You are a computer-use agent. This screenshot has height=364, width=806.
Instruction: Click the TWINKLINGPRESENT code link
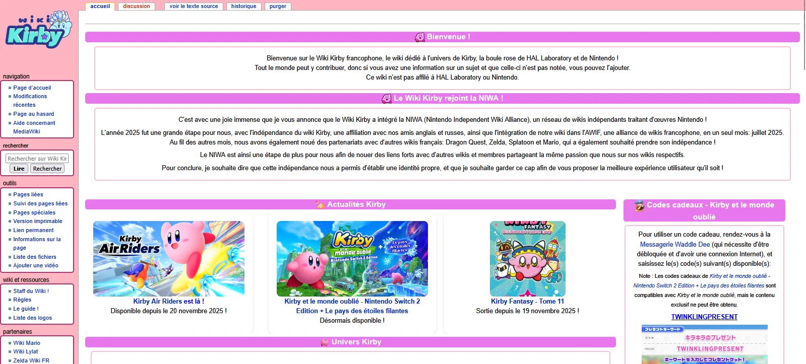pos(705,317)
